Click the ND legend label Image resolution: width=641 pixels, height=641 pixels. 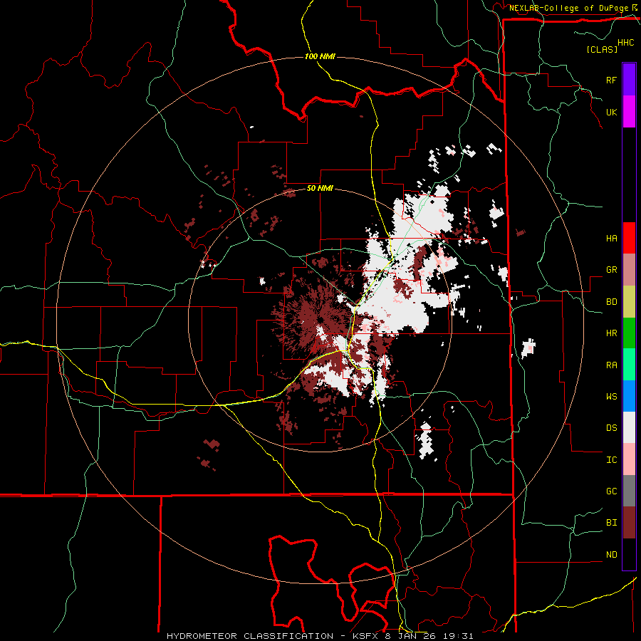(x=611, y=555)
